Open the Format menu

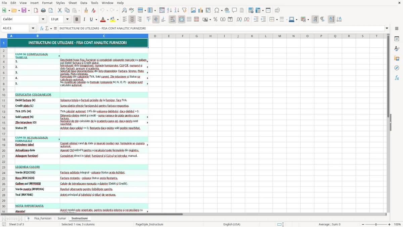click(x=47, y=3)
